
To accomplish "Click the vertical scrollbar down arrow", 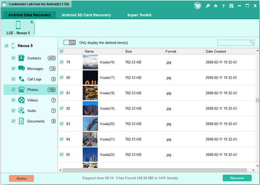I will click(257, 166).
